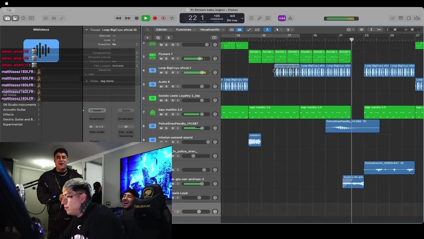Mute the Flywavs 1 track

click(161, 59)
